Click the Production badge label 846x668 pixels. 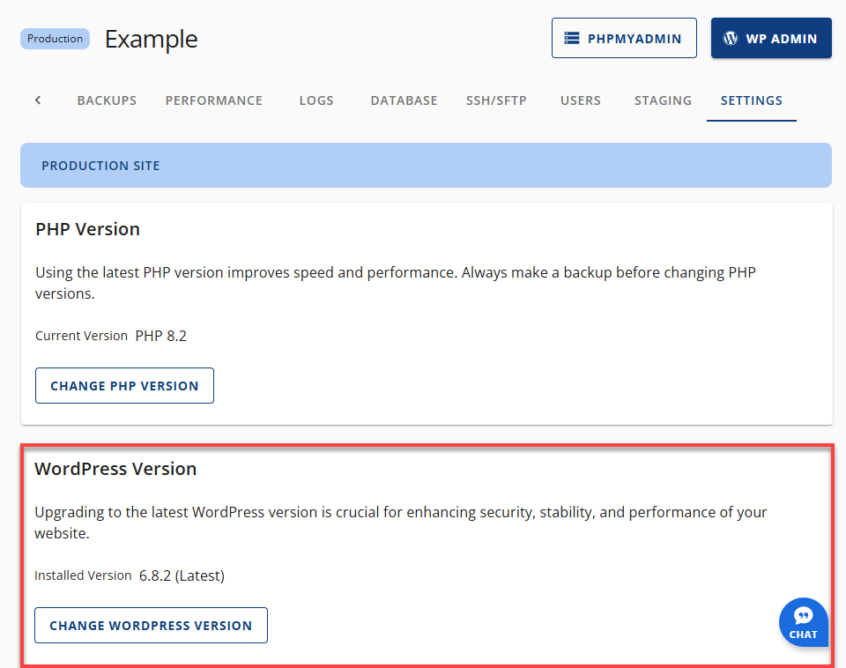(55, 38)
